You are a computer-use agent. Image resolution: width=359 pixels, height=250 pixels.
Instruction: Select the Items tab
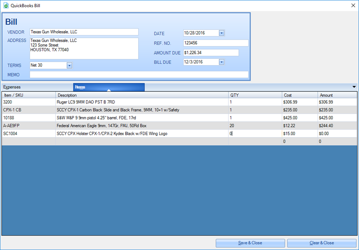tap(109, 87)
